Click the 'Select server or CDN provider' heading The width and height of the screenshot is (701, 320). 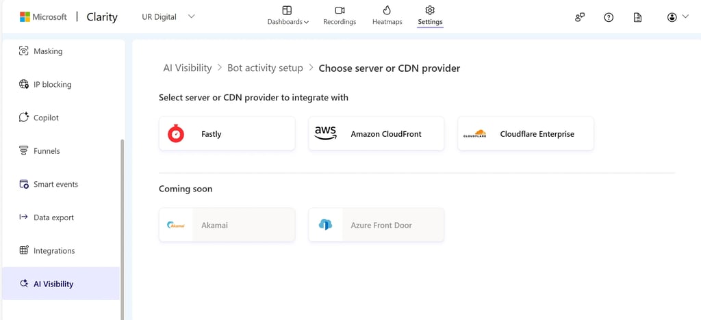click(253, 98)
